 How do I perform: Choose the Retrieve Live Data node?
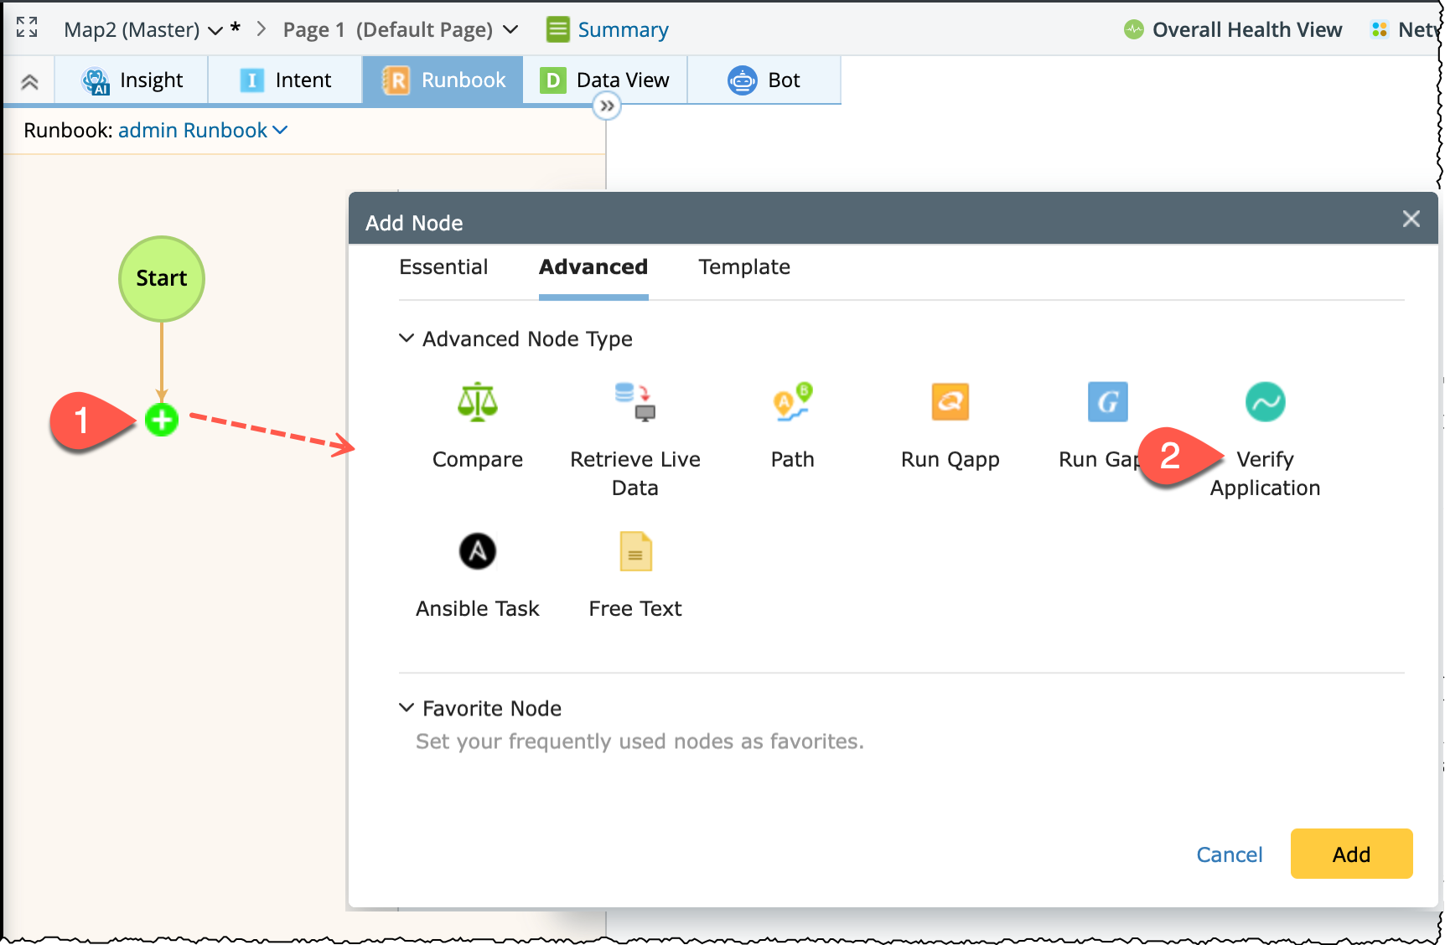[634, 402]
